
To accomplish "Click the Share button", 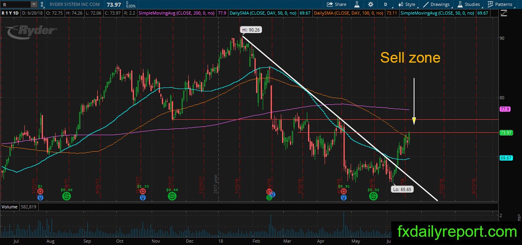I will click(337, 4).
